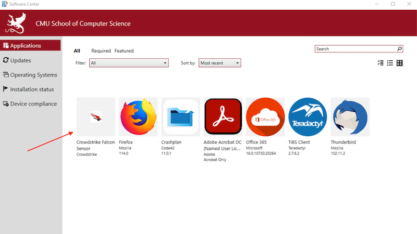The height and width of the screenshot is (234, 417).
Task: Go to Applications in the sidebar
Action: (x=30, y=45)
